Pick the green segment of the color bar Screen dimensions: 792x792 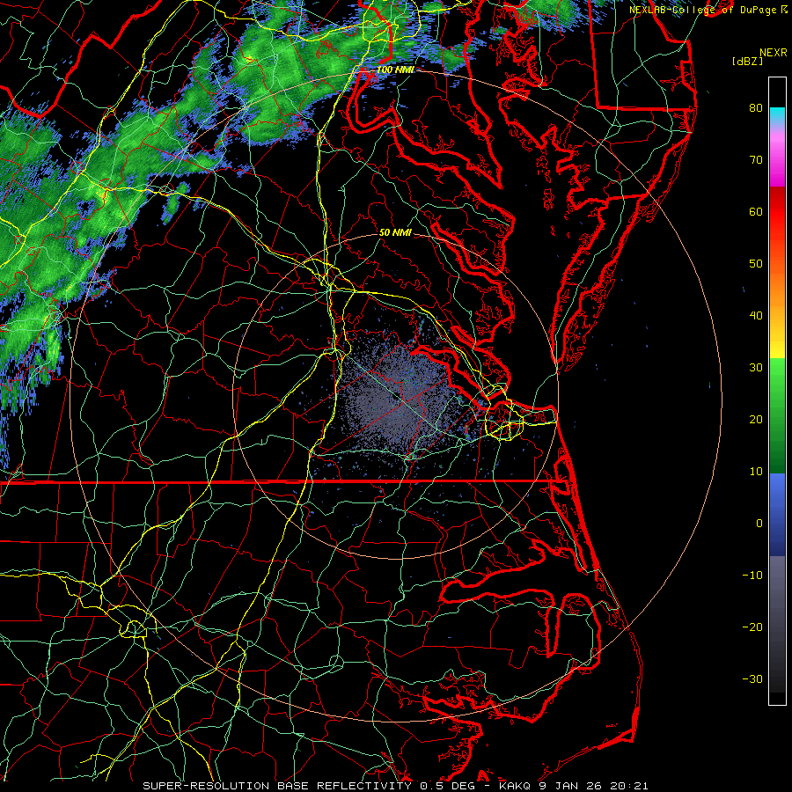pos(777,415)
